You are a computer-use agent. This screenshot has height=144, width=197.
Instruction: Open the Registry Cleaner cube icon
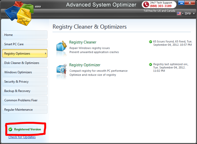pos(62,46)
